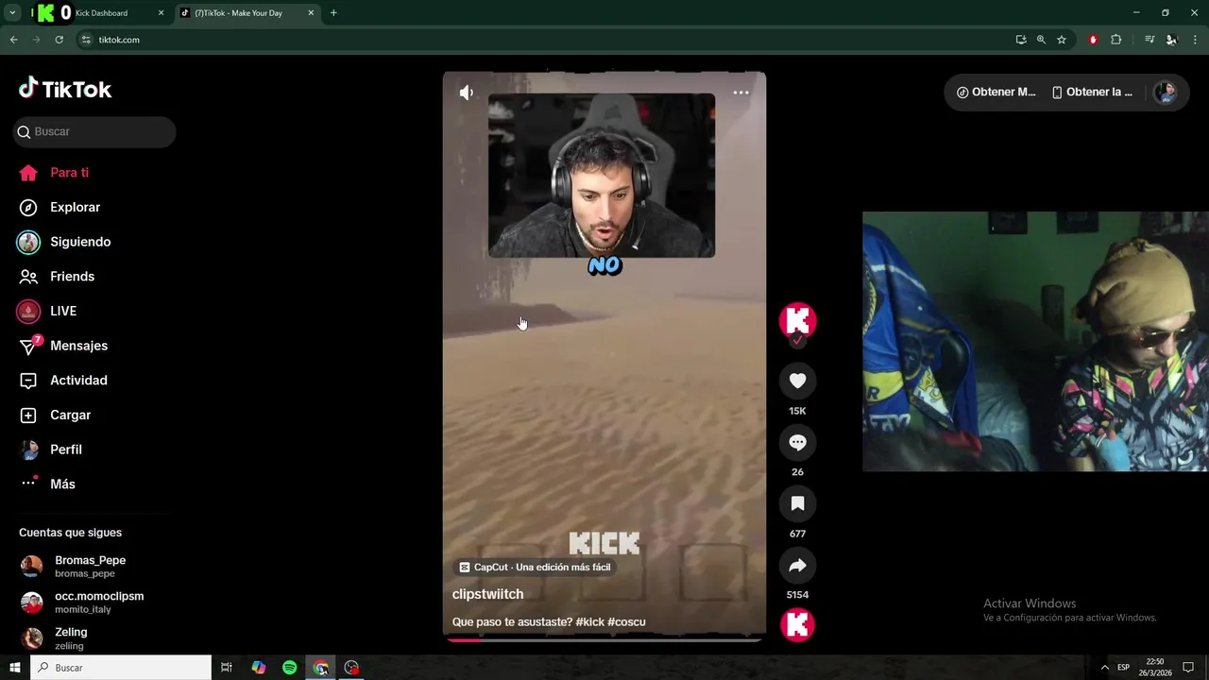
Task: Close the TikTok browser tab
Action: tap(311, 13)
